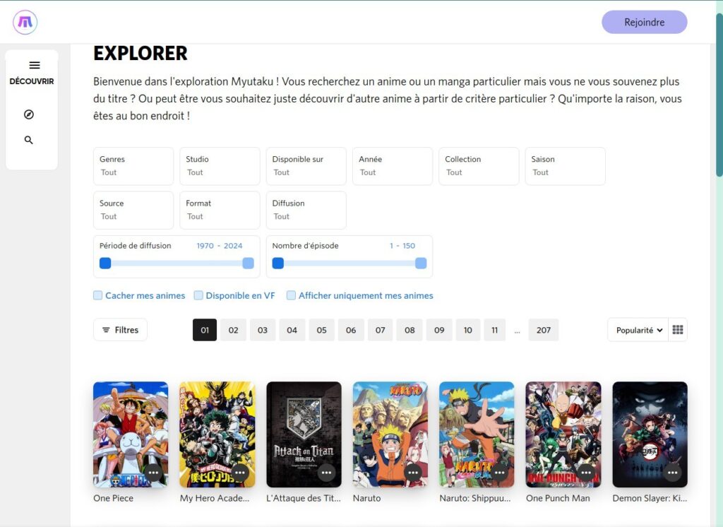Open three-dot menu on Demon Slayer poster

point(672,473)
